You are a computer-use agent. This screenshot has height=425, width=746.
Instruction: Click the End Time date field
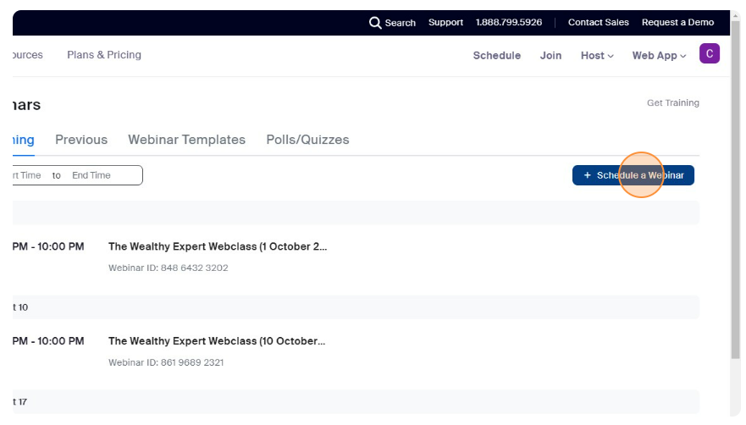pyautogui.click(x=91, y=175)
